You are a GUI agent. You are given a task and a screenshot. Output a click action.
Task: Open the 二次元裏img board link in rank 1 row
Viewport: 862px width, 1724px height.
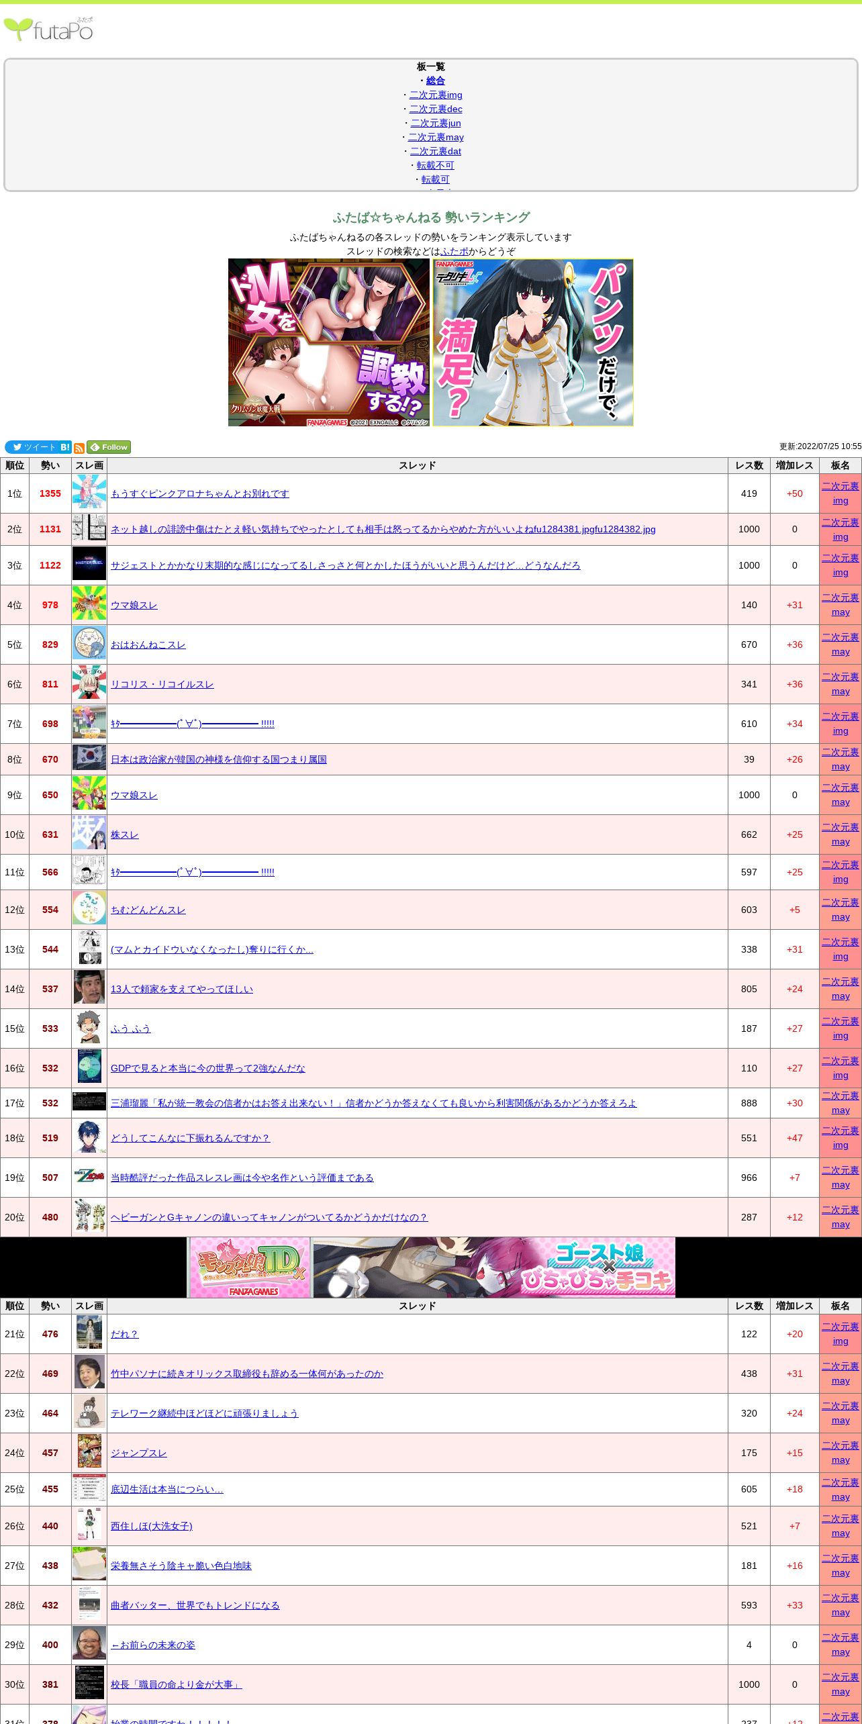841,493
